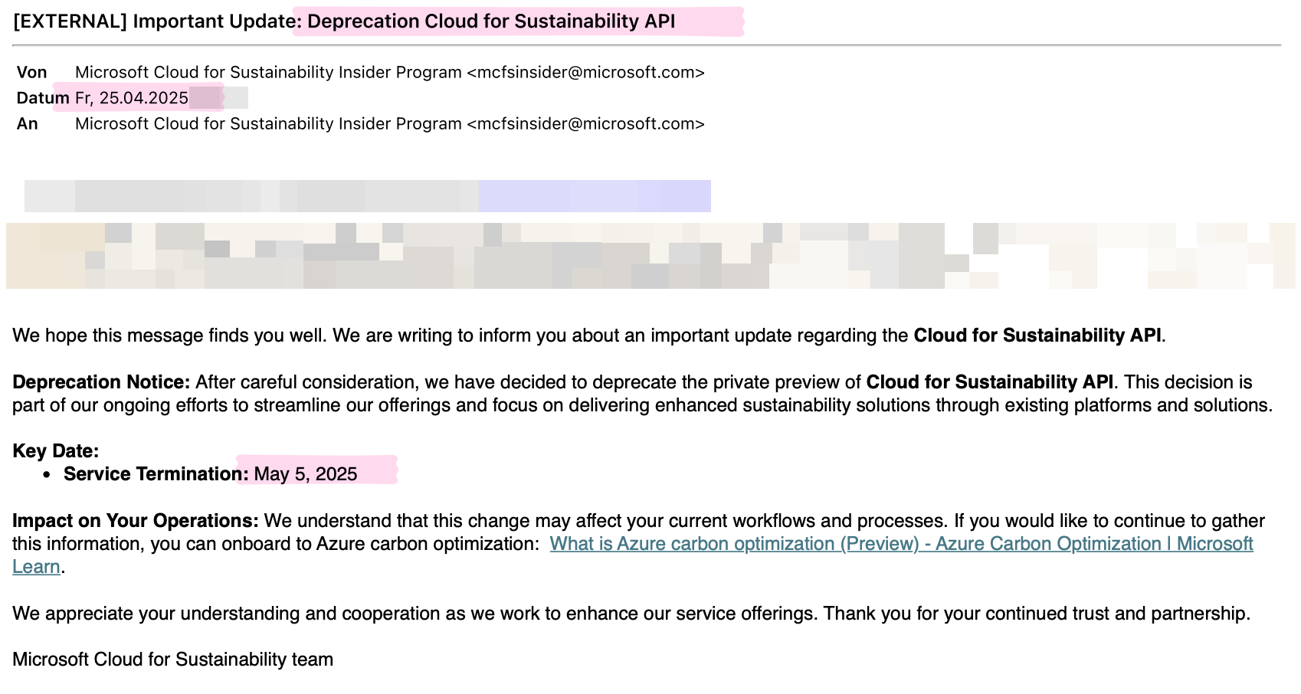
Task: Click the 'We appreciate your understanding' paragraph
Action: pyautogui.click(x=631, y=614)
